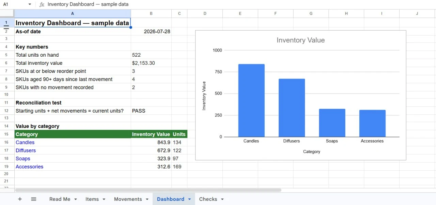Screen dimensions: 436x205
Task: Open the Soaps category link
Action: click(23, 159)
